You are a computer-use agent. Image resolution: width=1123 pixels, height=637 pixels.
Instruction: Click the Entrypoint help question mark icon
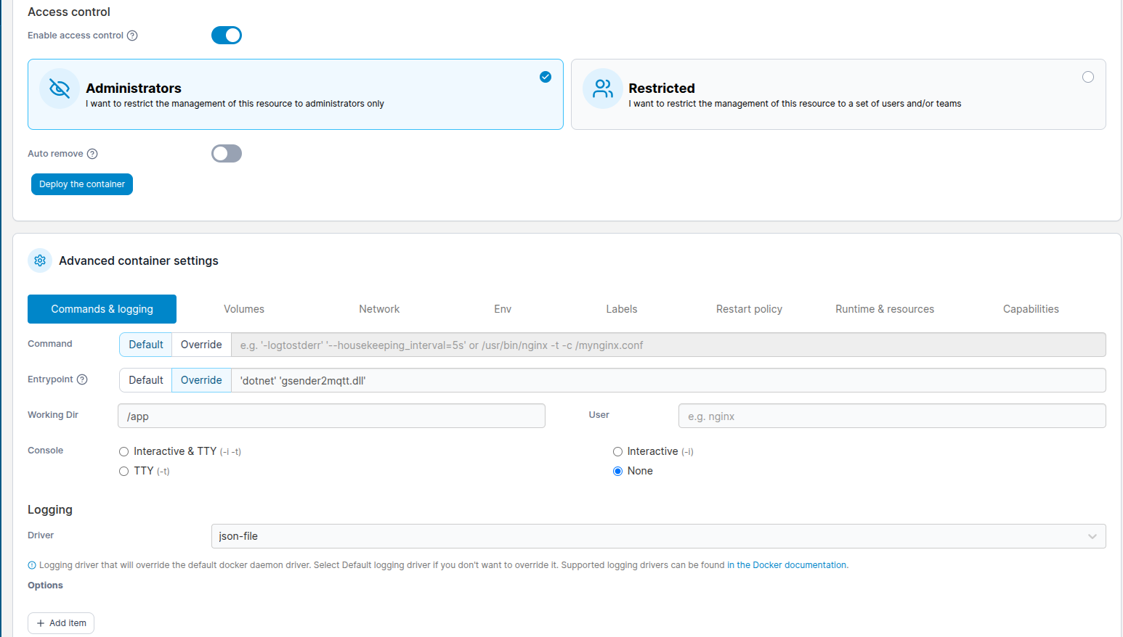pos(82,379)
